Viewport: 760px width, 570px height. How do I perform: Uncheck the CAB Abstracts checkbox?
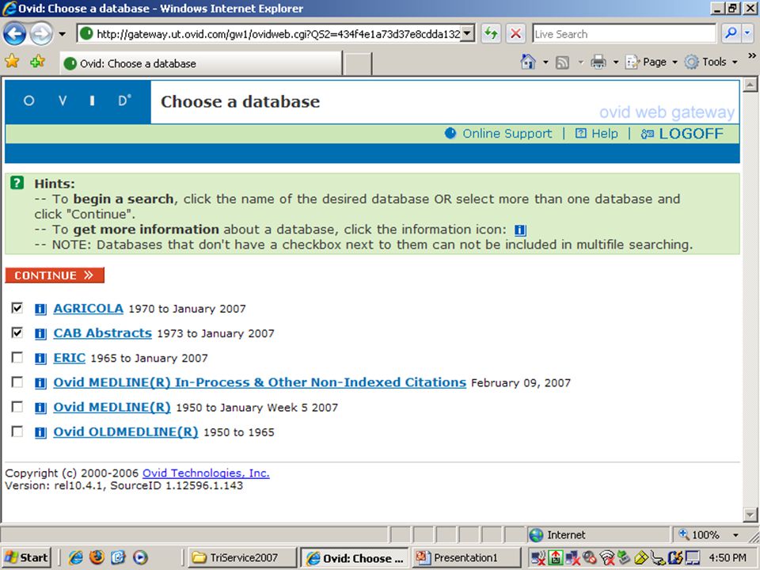17,332
